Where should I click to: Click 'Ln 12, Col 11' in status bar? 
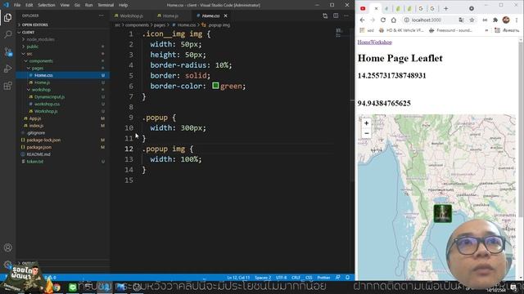(238, 278)
